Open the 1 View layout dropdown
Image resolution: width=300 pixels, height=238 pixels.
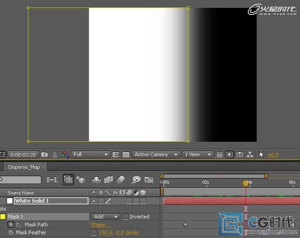coord(198,154)
